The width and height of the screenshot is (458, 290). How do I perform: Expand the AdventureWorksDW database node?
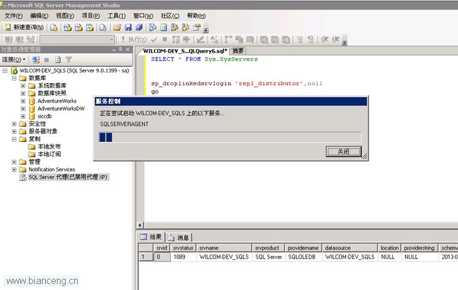[x=23, y=108]
